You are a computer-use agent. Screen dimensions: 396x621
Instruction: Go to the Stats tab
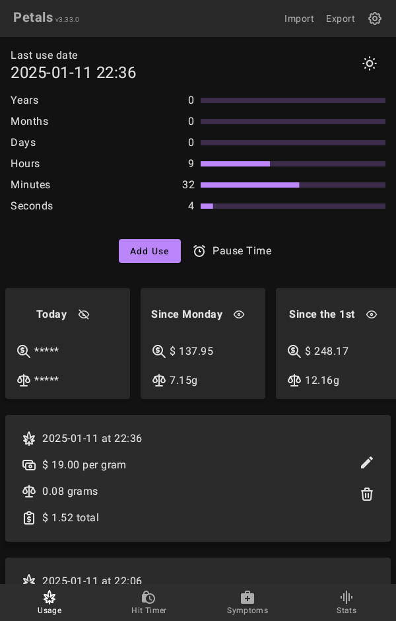346,602
